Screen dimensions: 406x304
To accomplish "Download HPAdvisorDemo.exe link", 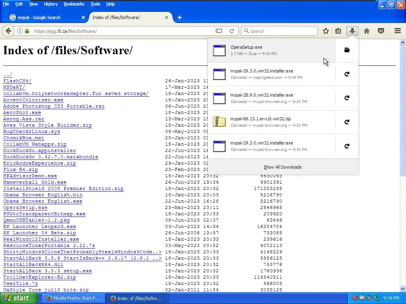I will pos(30,176).
